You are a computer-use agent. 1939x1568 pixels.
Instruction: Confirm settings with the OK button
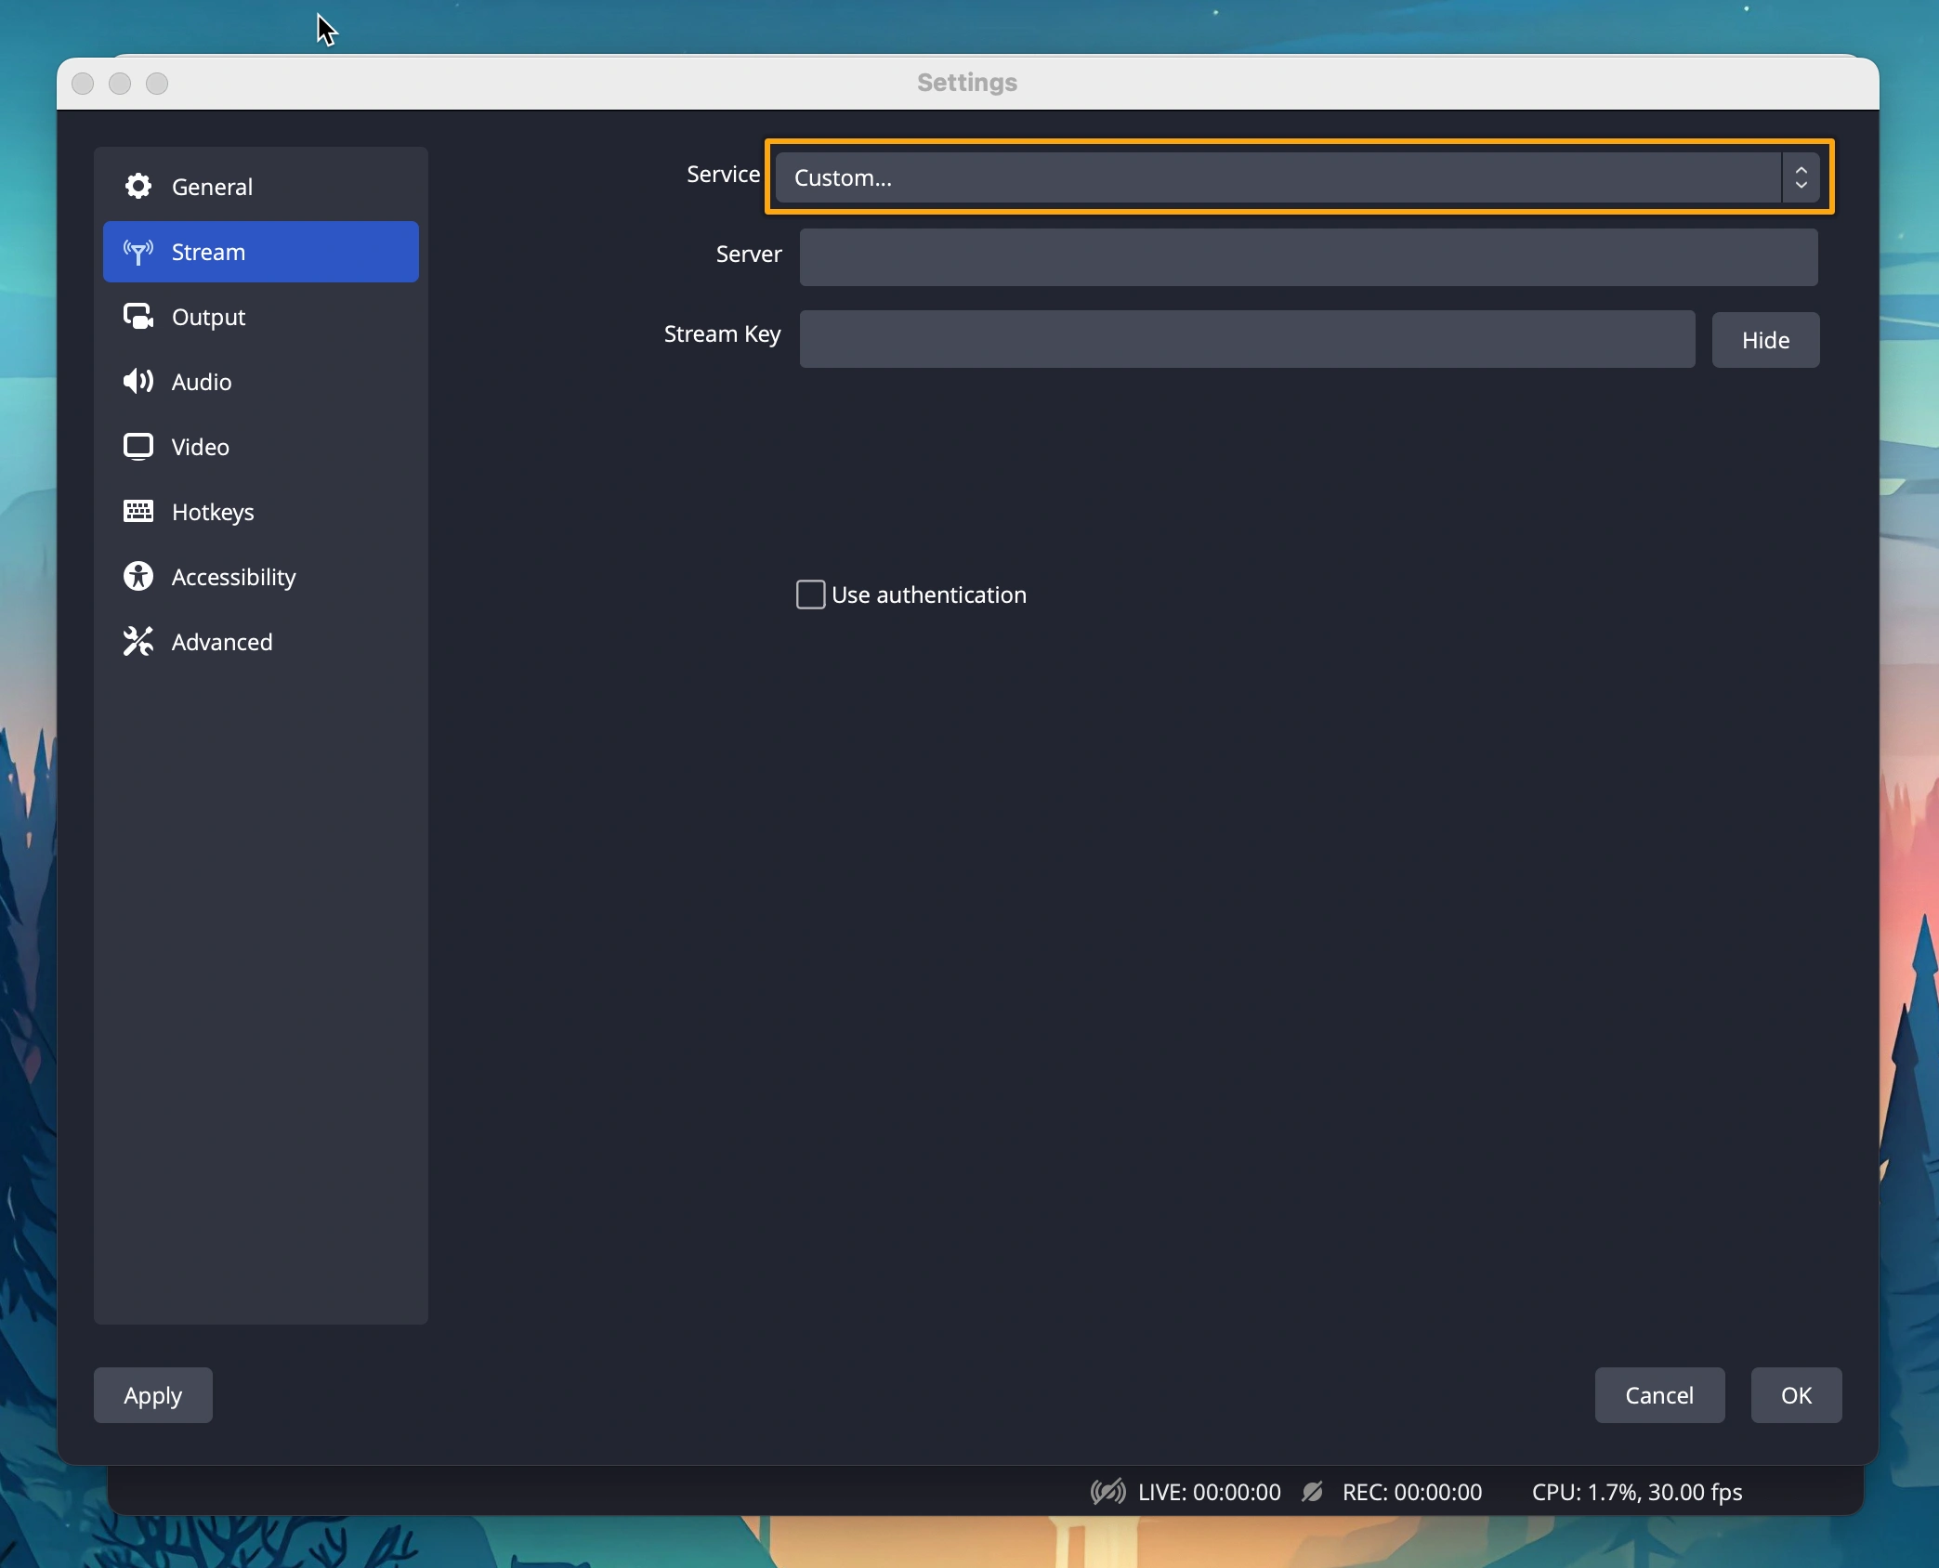1795,1395
